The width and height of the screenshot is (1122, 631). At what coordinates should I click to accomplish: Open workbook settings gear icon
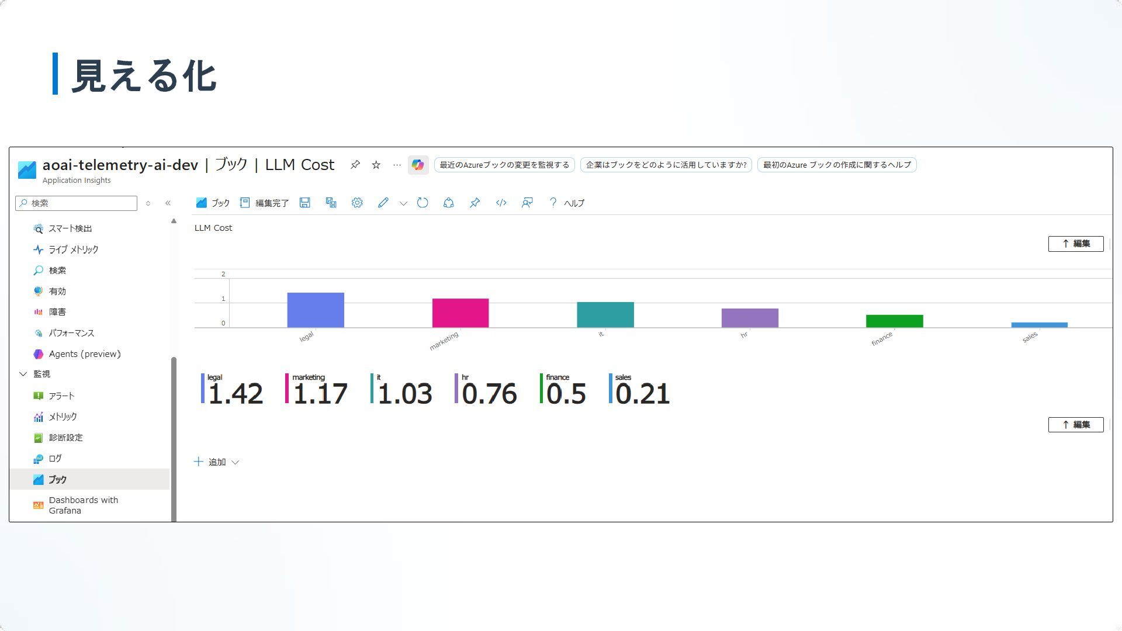(357, 203)
